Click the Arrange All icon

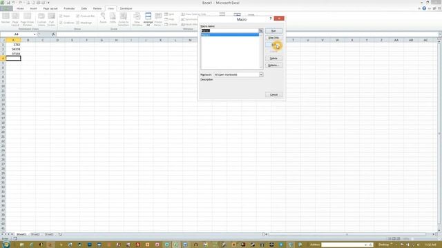point(148,17)
